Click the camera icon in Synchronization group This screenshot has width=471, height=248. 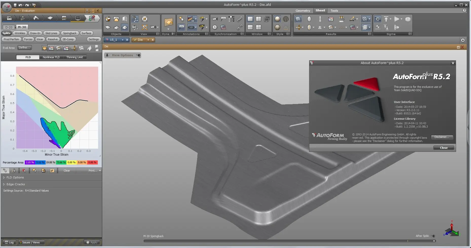point(215,19)
